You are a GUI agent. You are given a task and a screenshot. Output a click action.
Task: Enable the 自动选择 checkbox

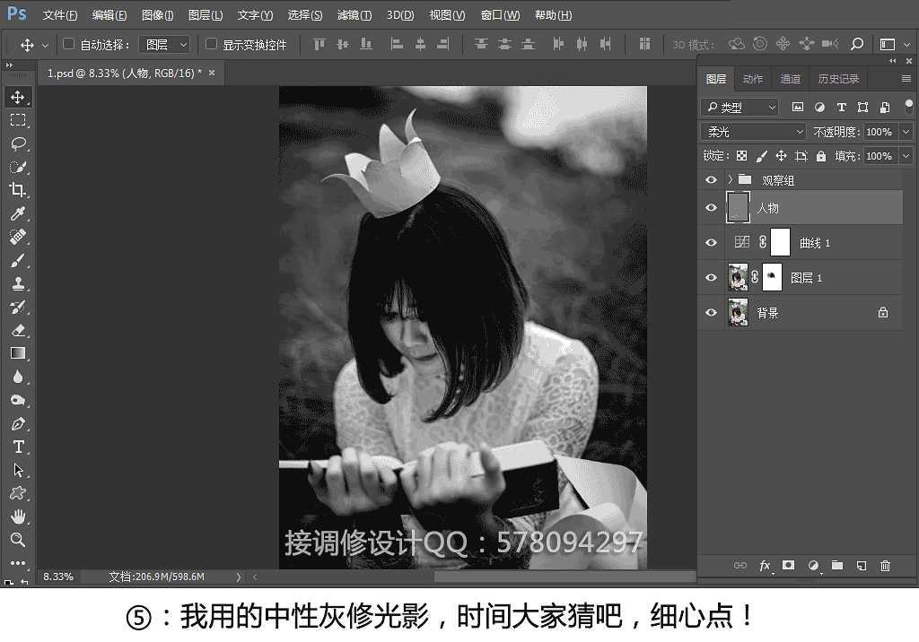(x=68, y=43)
